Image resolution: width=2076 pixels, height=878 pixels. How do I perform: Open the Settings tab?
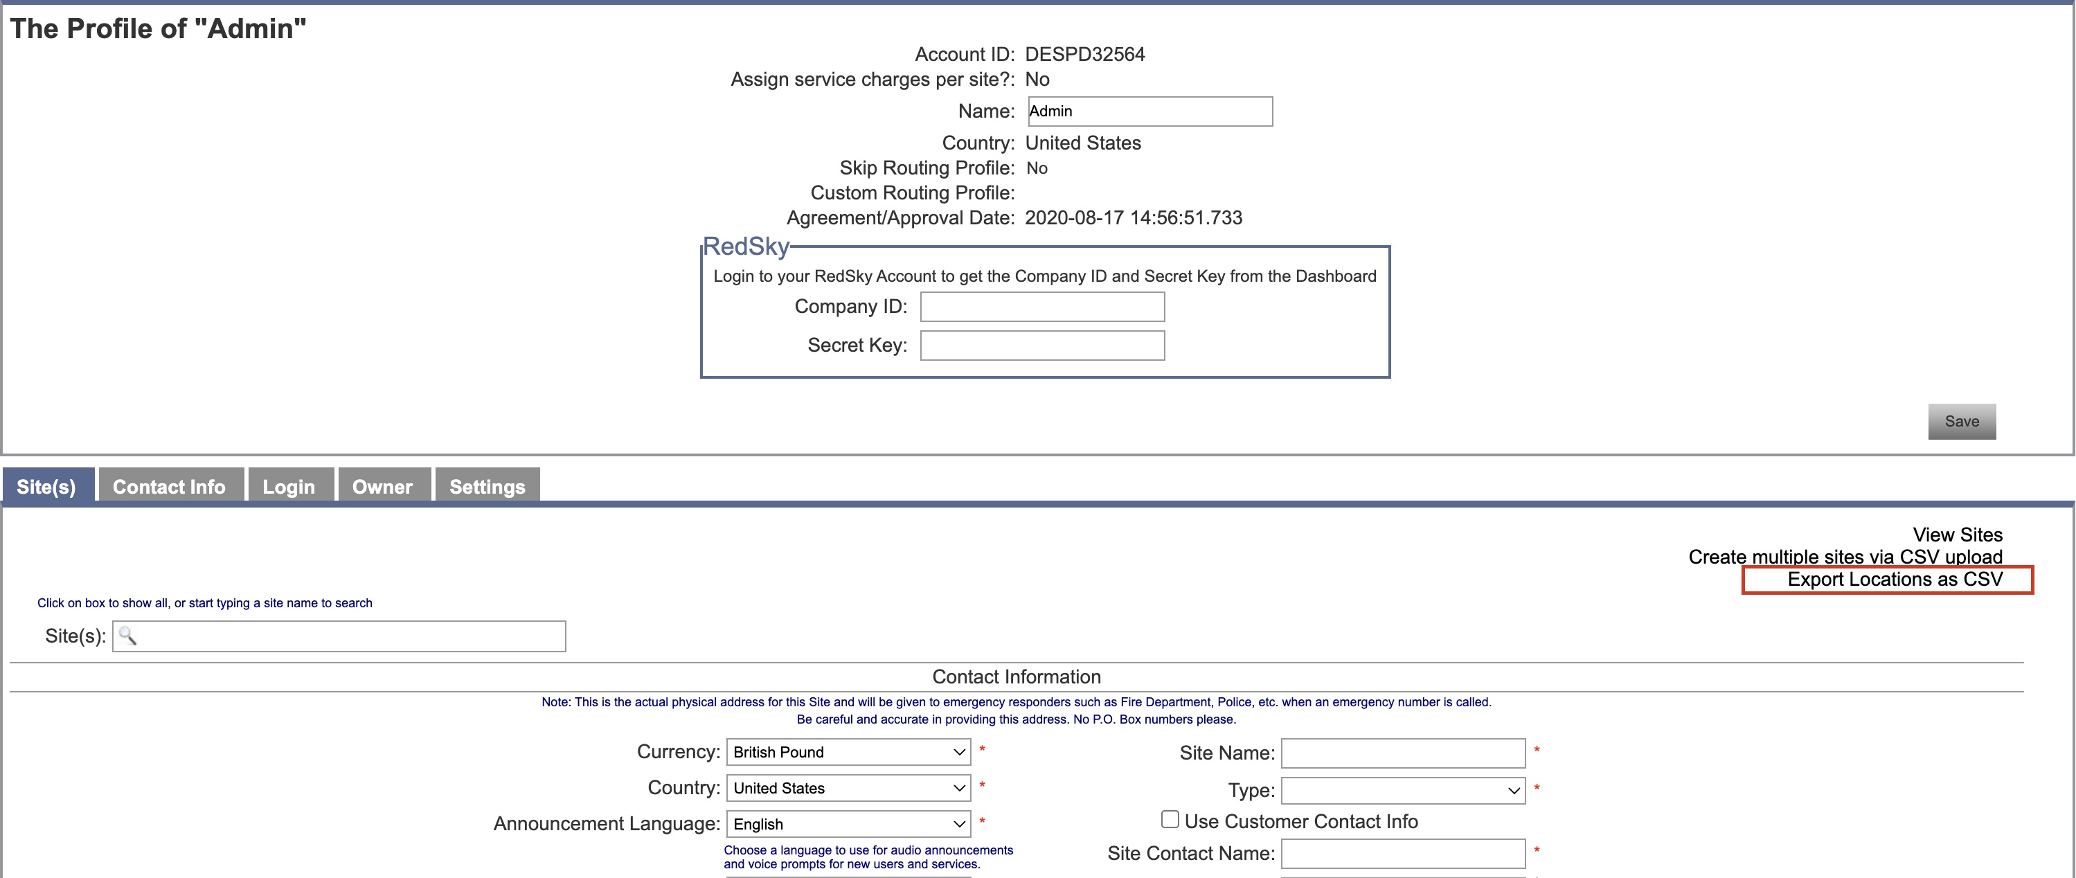tap(486, 485)
